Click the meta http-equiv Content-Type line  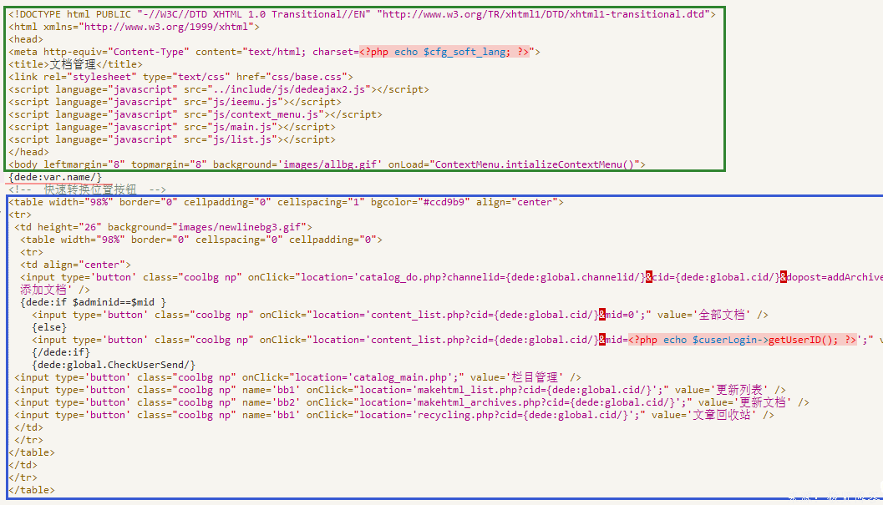coord(274,52)
